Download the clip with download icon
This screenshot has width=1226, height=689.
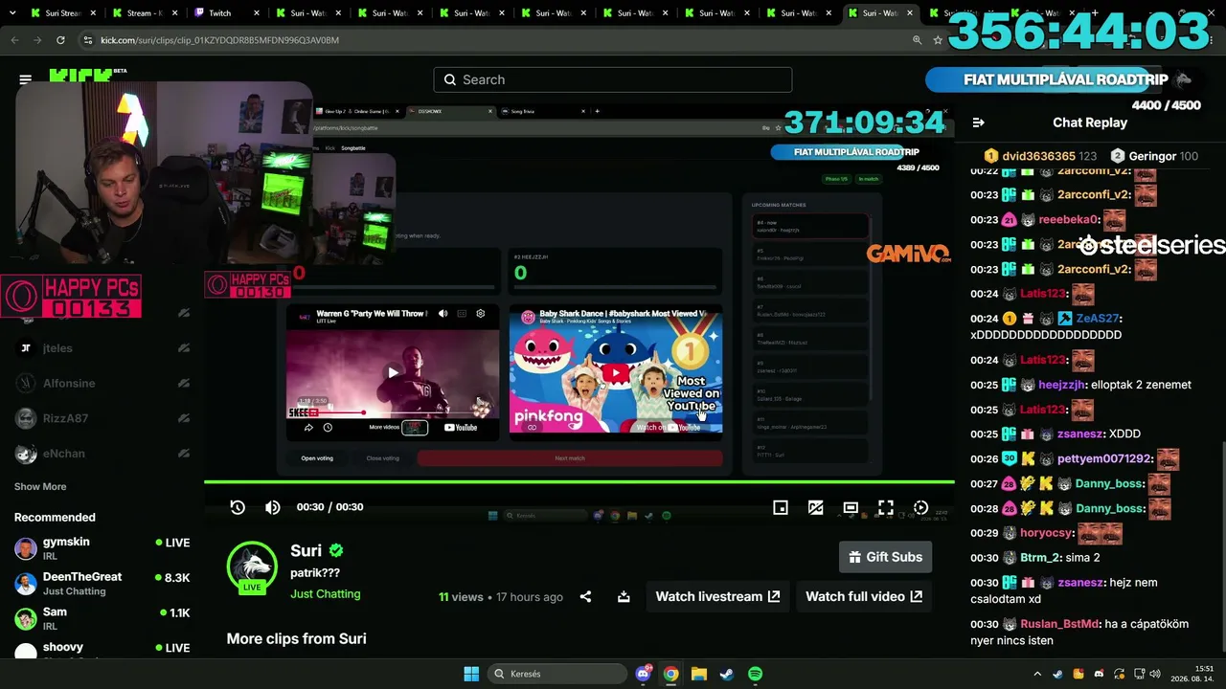click(x=624, y=596)
